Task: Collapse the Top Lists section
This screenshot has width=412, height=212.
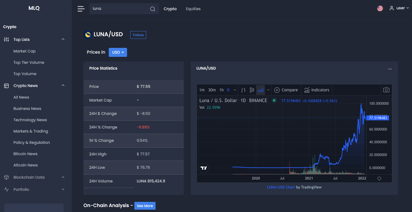Action: point(63,39)
